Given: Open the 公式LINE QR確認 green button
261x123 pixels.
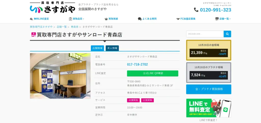Looking at the screenshot, I should coord(153,73).
